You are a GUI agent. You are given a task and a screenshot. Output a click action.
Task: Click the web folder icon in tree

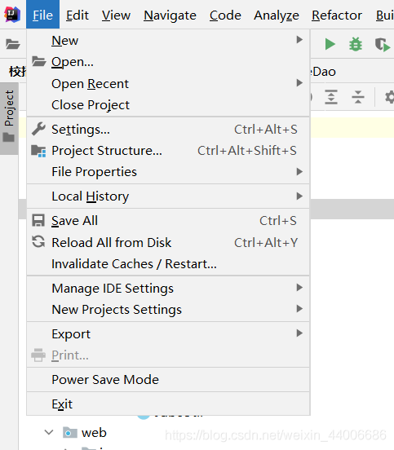70,432
